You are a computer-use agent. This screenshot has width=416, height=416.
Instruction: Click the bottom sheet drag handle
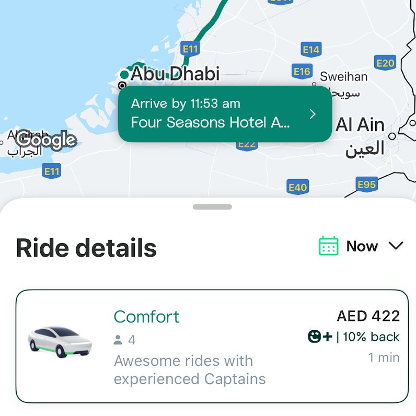212,207
